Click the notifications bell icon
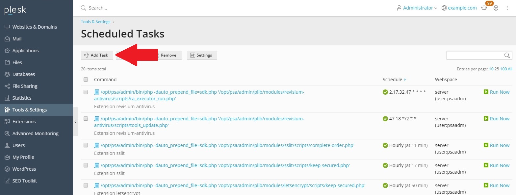516x195 pixels. coord(484,8)
